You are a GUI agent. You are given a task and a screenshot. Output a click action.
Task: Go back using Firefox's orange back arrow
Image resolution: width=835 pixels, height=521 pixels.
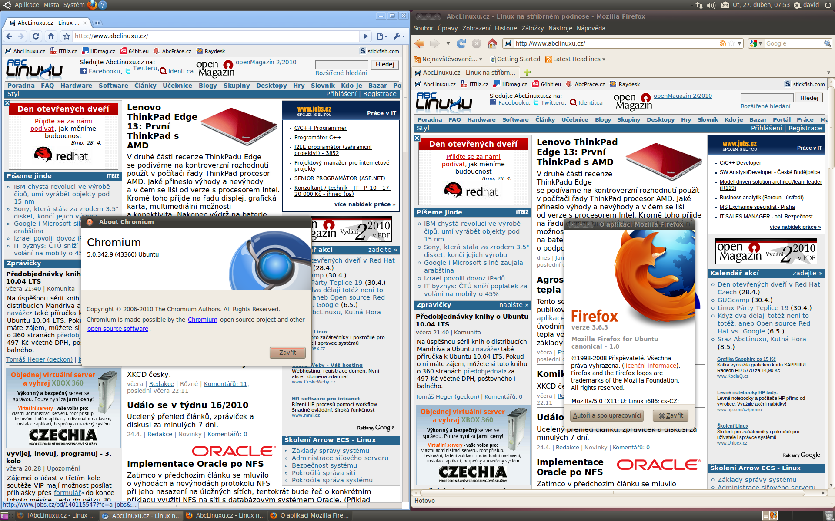click(420, 43)
